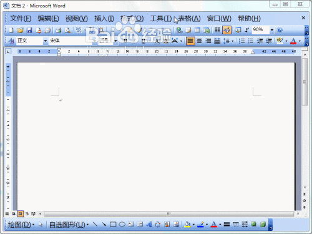
Task: Open the 插入(I) menu
Action: point(104,19)
